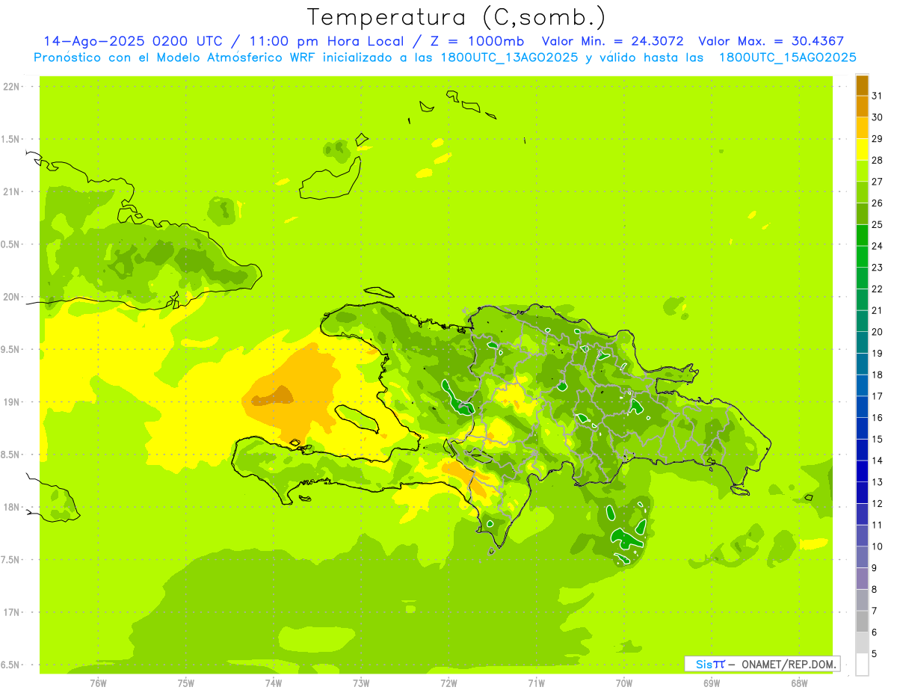
Task: Click the latitude label "22N"
Action: [12, 87]
